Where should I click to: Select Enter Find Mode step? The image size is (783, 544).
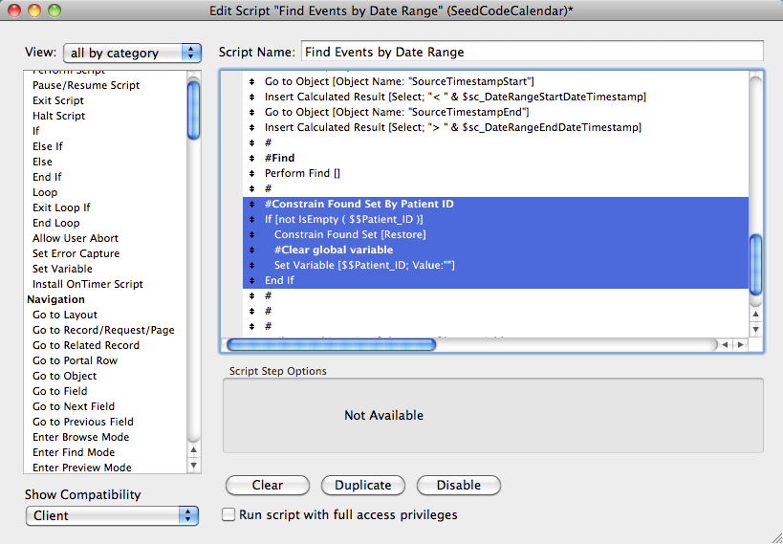[x=74, y=452]
